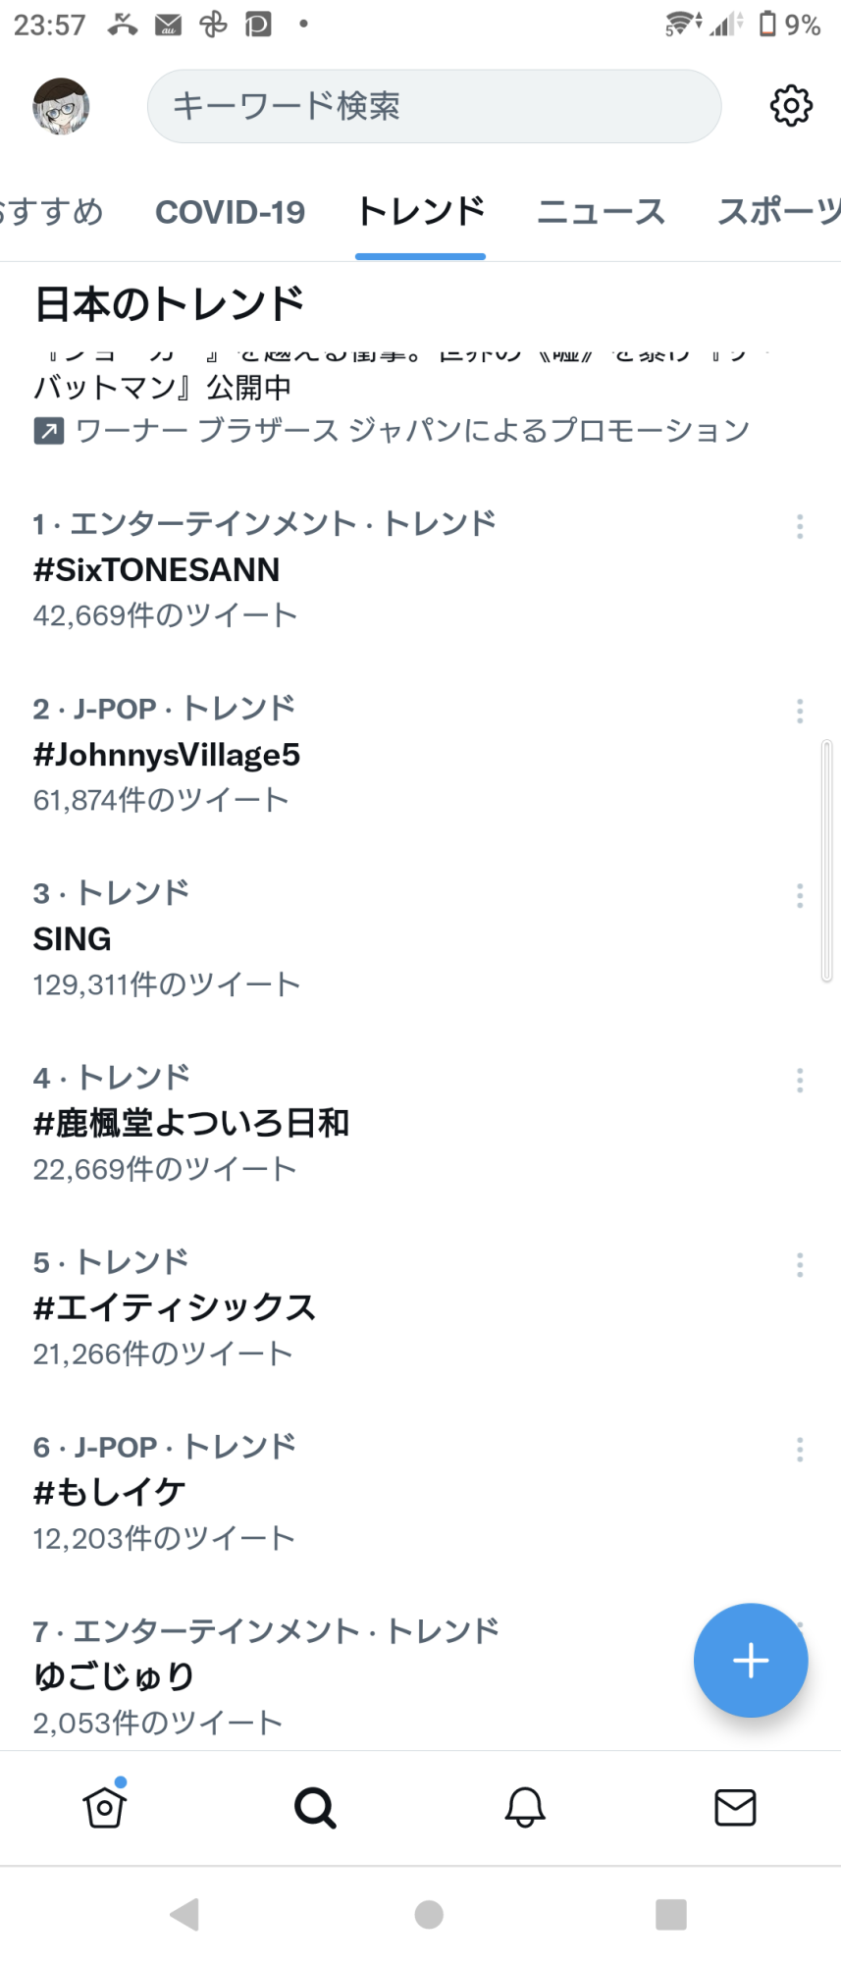Screen dimensions: 841x1963
Task: Click the キーワード検索 search field
Action: pyautogui.click(x=434, y=106)
